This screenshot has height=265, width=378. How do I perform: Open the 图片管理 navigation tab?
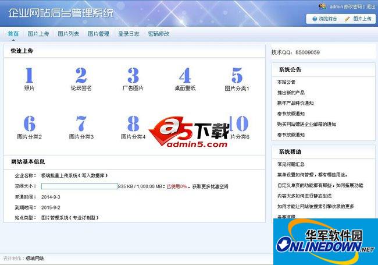tap(98, 34)
